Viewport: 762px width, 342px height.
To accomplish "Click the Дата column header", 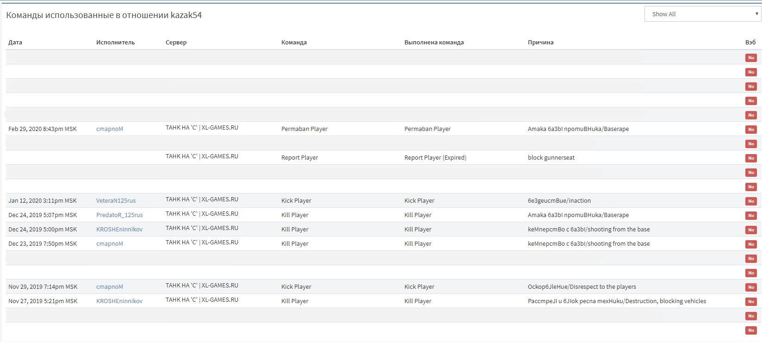I will (15, 42).
